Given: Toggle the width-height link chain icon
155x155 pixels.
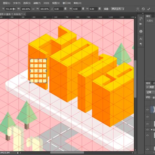Looking at the screenshot, I should coord(33,9).
